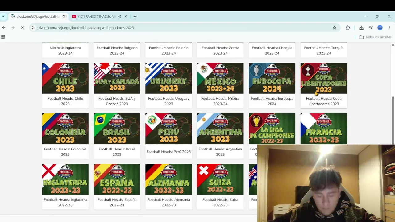395x222 pixels.
Task: Click link Football Heads: Inglaterra 2022-23
Action: click(65, 202)
